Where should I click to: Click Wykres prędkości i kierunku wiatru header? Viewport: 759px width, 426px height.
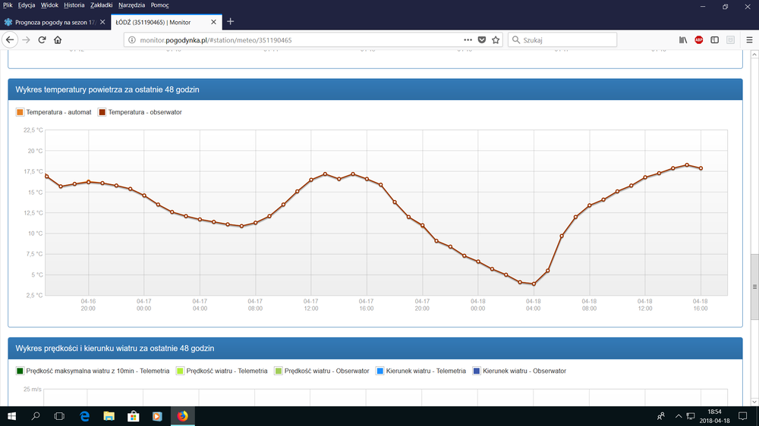pyautogui.click(x=375, y=348)
